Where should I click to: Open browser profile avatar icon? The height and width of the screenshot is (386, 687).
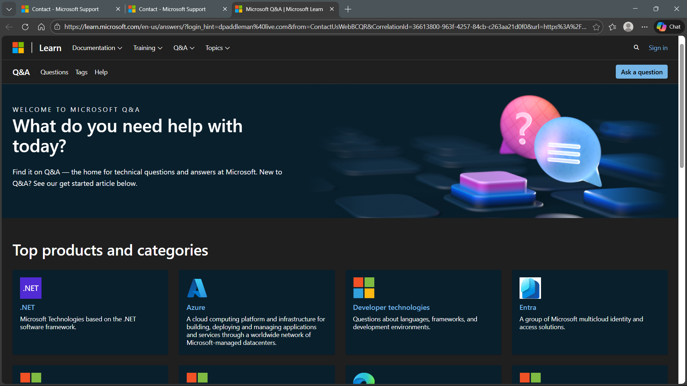[628, 27]
